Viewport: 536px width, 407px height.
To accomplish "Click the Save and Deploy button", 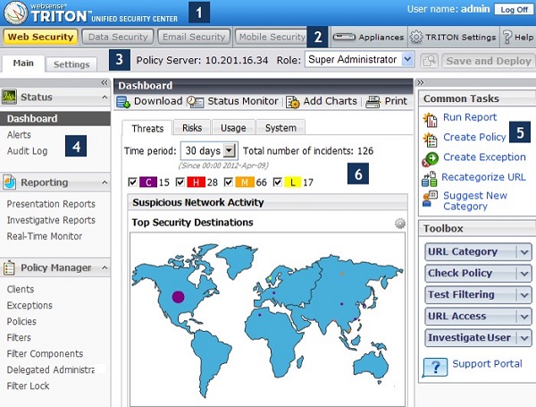I will (488, 61).
